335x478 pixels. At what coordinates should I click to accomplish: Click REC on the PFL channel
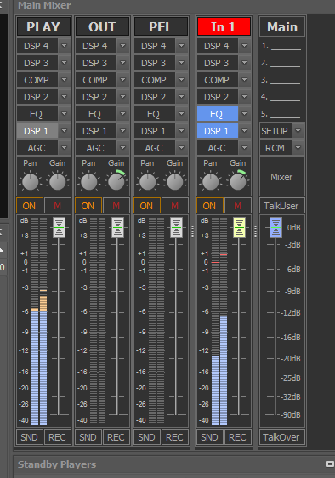point(174,437)
